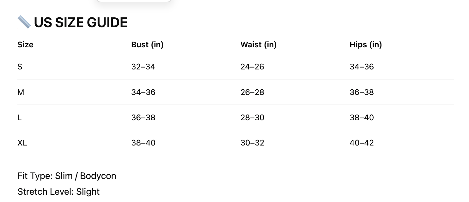Select the M size row label
The image size is (469, 202).
tap(21, 92)
